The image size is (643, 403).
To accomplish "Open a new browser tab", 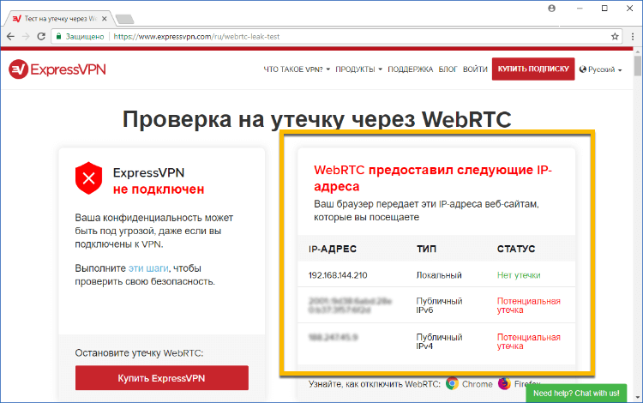I will click(x=124, y=19).
